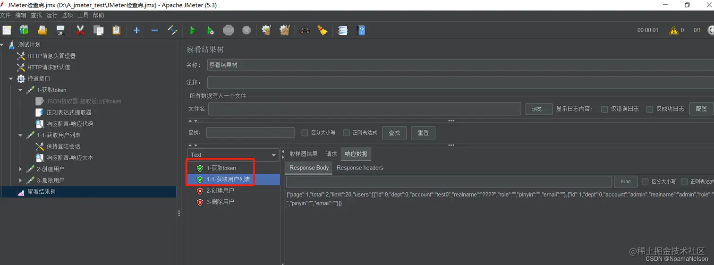Viewport: 714px width, 265px height.
Task: Click the 配置 button
Action: point(701,109)
